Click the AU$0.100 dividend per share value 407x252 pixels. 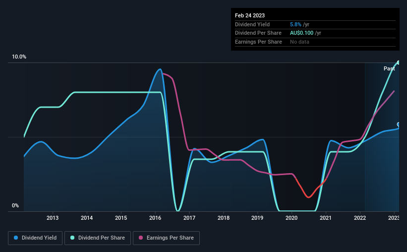click(301, 33)
